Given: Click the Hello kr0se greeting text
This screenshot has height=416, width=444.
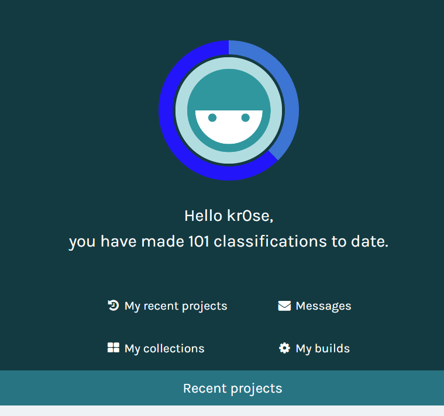Looking at the screenshot, I should coord(229,216).
